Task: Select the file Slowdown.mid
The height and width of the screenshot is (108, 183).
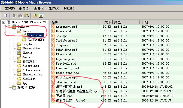Action: point(66,82)
